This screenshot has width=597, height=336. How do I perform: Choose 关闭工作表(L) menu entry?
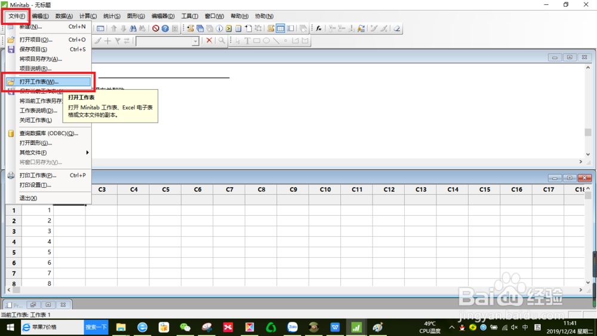(35, 120)
